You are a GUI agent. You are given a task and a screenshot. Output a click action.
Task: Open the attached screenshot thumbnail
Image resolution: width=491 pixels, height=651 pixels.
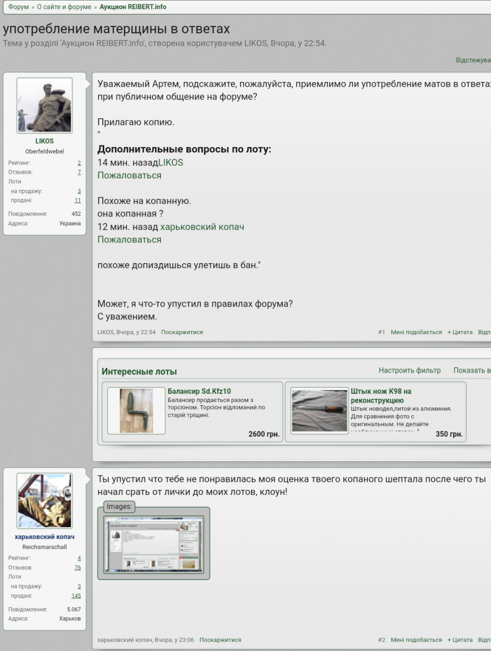pos(153,546)
